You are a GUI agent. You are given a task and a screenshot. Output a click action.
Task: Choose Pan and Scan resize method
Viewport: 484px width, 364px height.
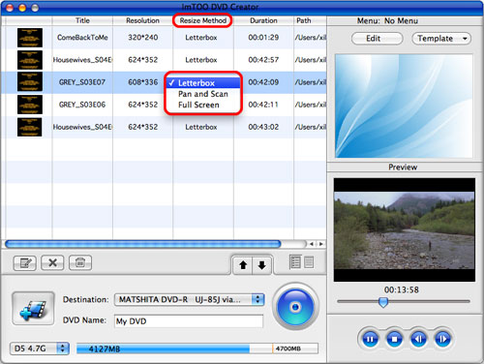(x=203, y=94)
